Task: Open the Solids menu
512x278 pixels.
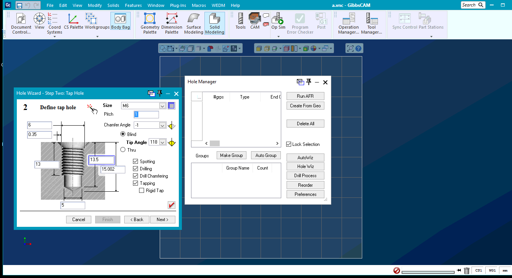Action: click(113, 5)
